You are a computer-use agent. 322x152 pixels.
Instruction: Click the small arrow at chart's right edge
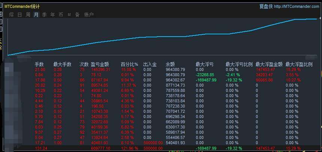click(x=319, y=18)
